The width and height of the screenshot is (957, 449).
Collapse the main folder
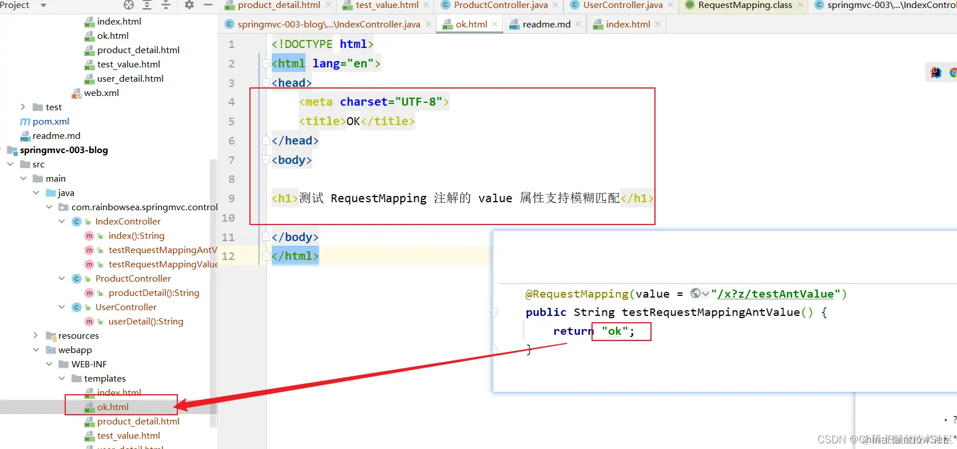point(23,179)
